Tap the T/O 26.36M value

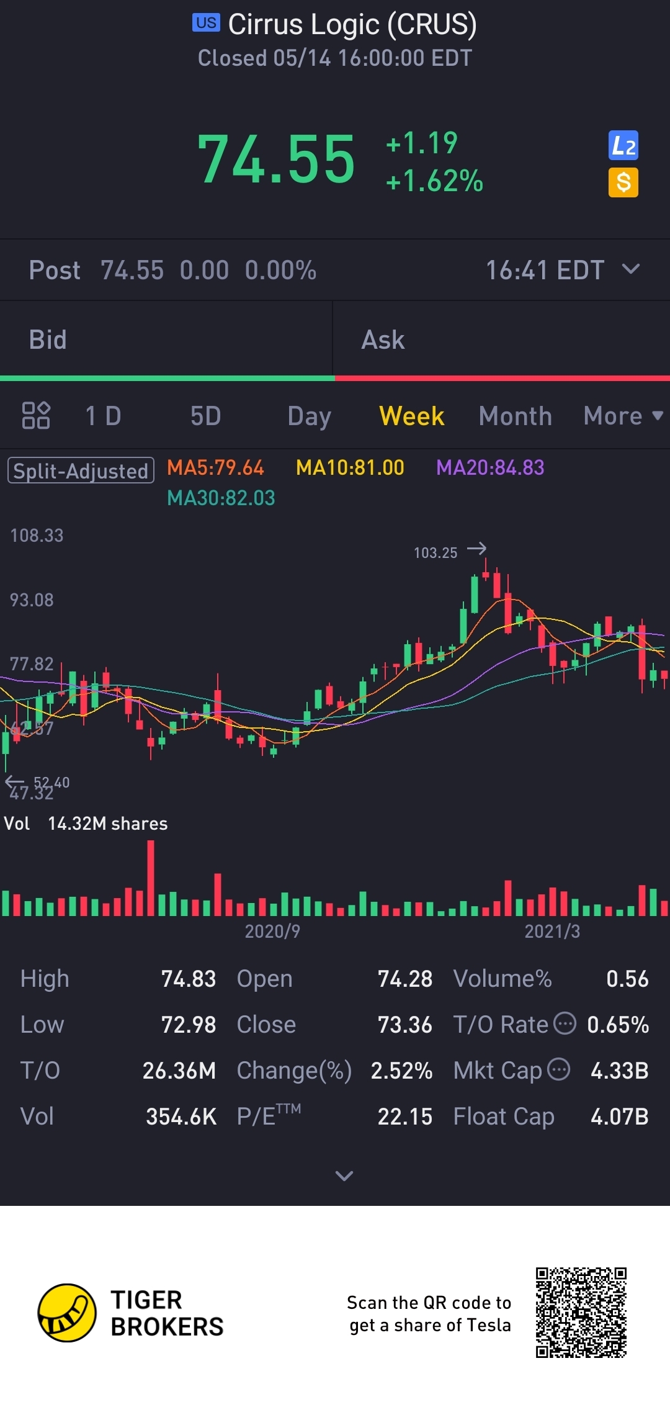click(x=179, y=1071)
